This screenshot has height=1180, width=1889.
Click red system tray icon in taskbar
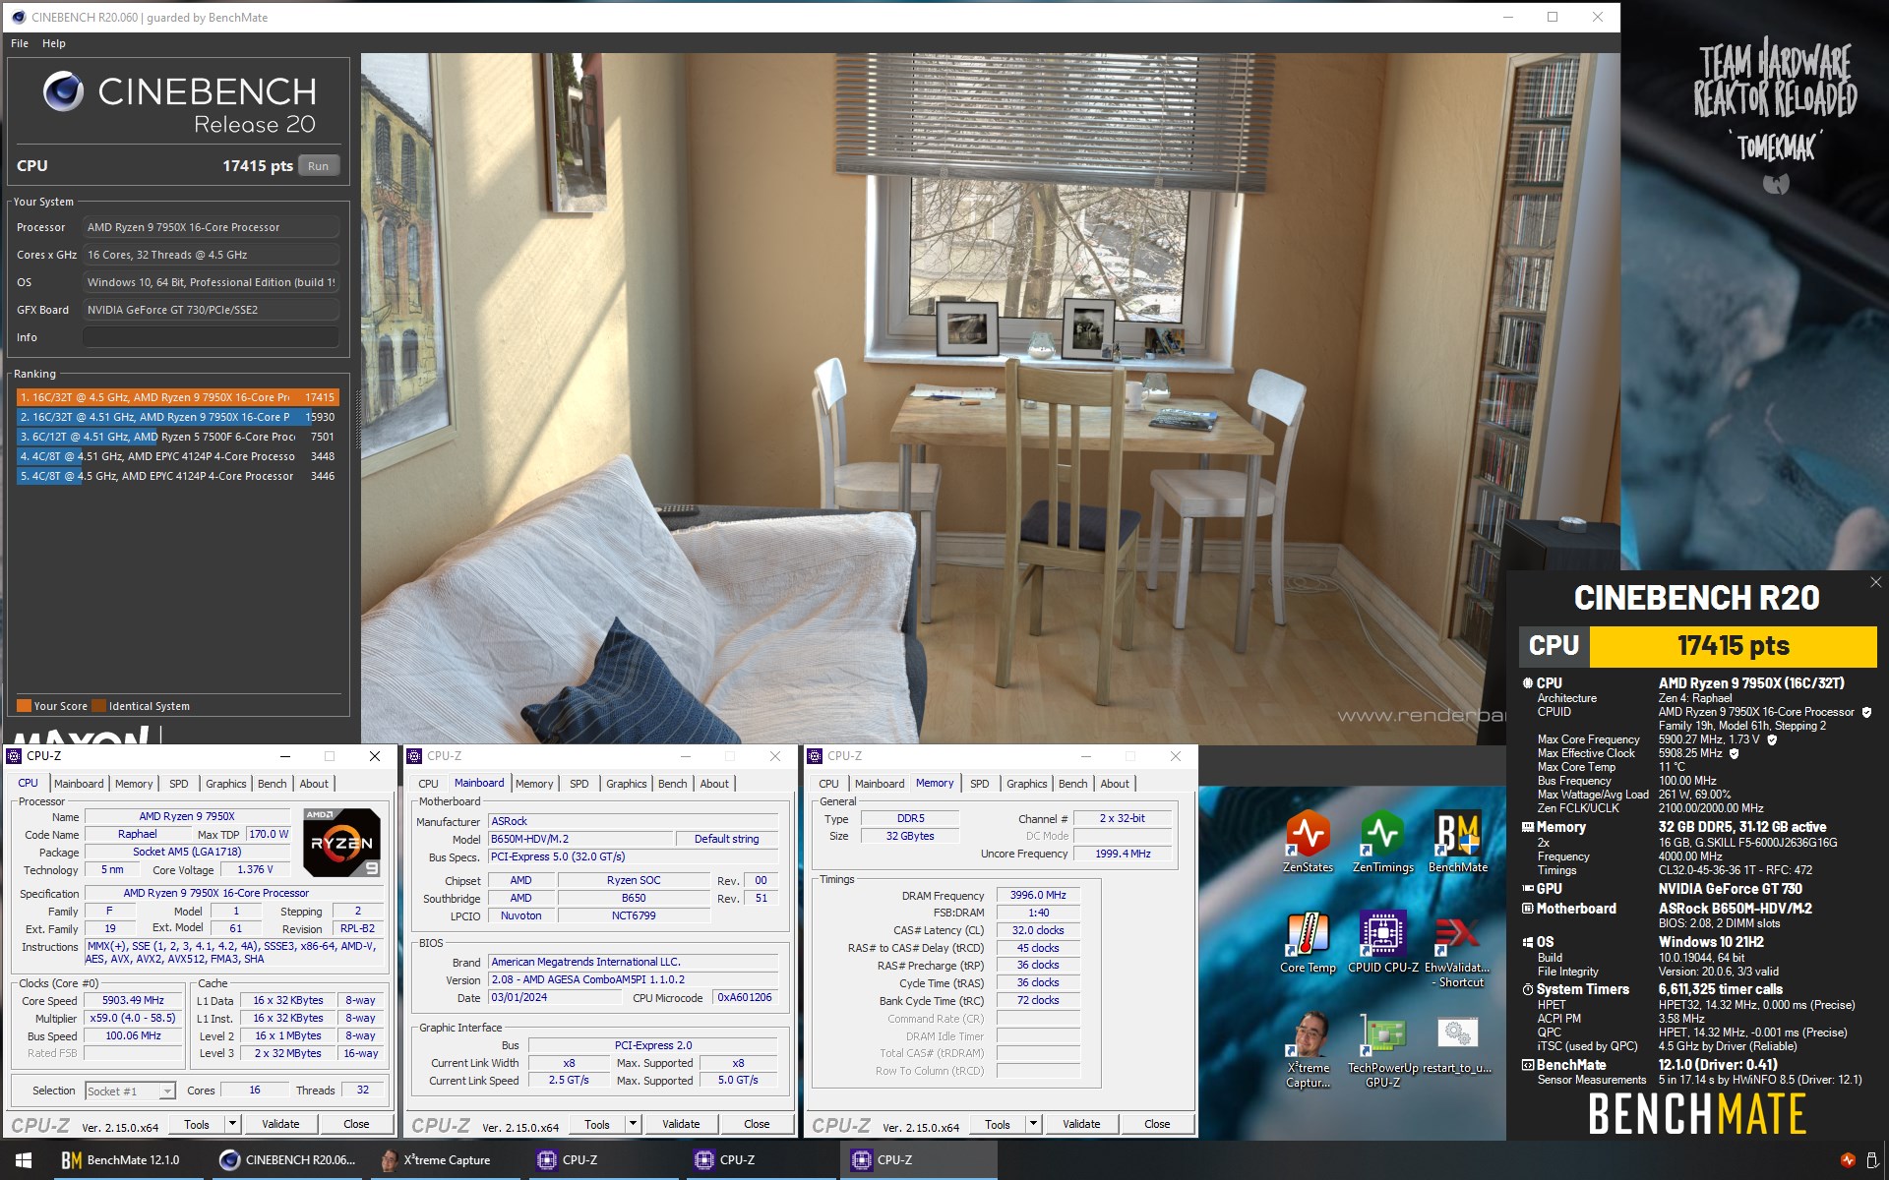(1848, 1160)
